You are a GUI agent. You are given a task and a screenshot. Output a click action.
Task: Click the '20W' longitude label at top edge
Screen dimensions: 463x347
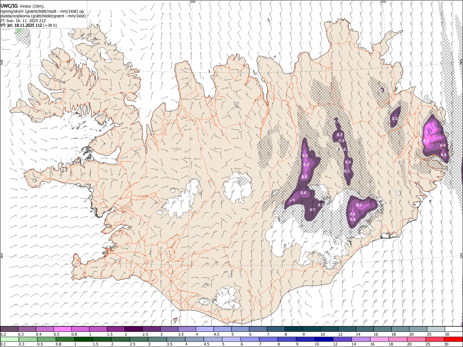point(192,2)
